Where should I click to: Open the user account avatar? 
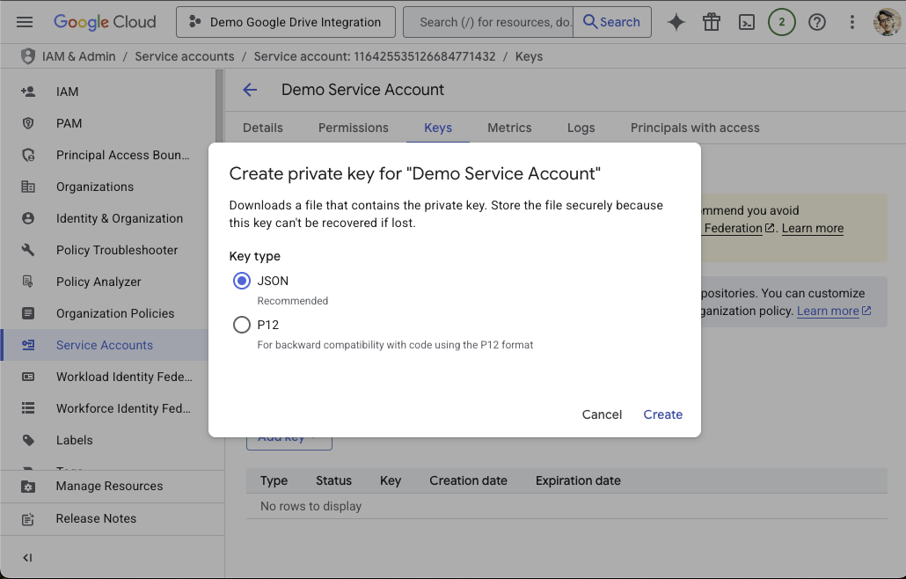887,23
